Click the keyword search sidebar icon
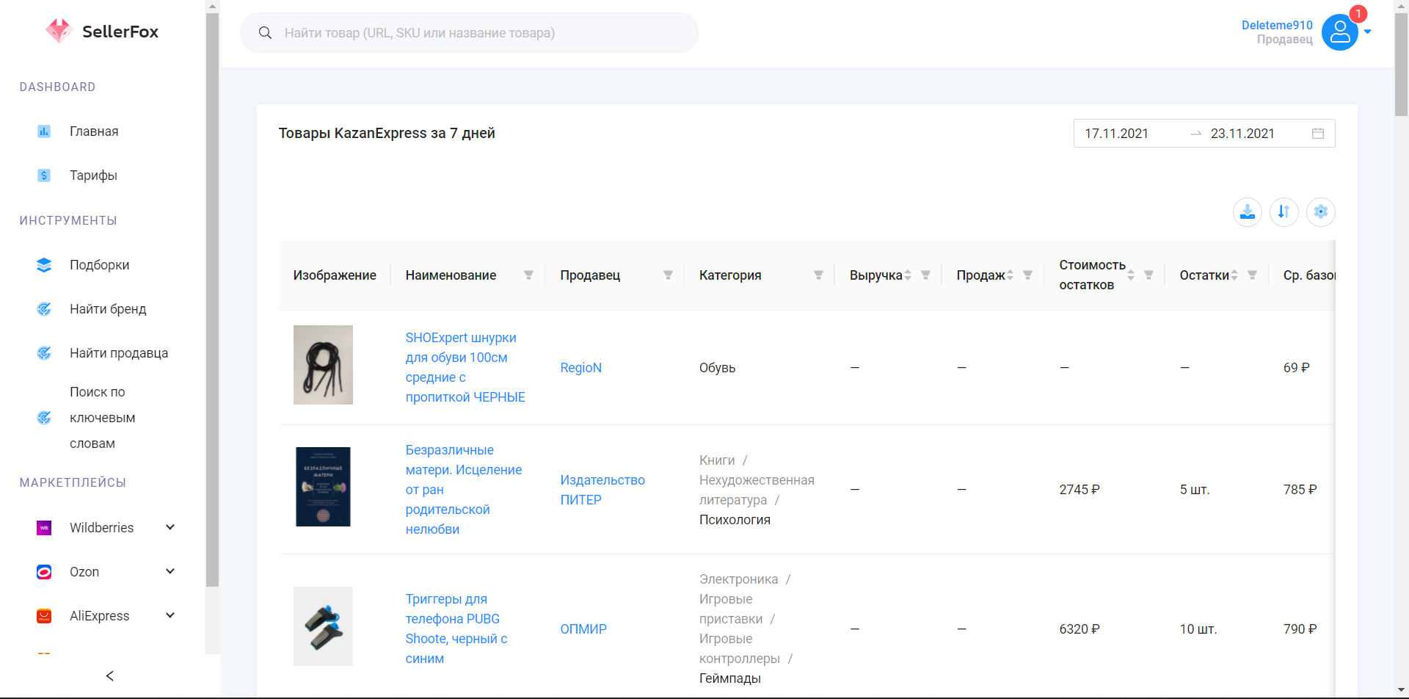The width and height of the screenshot is (1409, 699). 44,418
